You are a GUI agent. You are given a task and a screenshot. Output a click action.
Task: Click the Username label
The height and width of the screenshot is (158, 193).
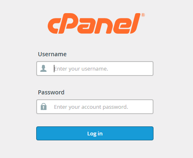(x=52, y=54)
